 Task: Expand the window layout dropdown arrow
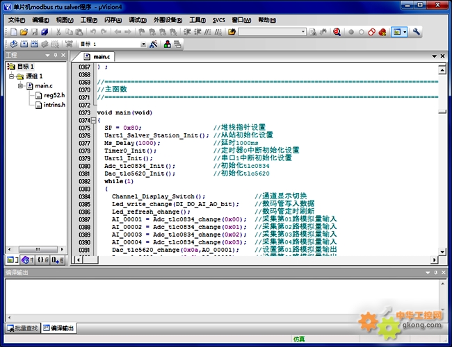click(x=405, y=32)
